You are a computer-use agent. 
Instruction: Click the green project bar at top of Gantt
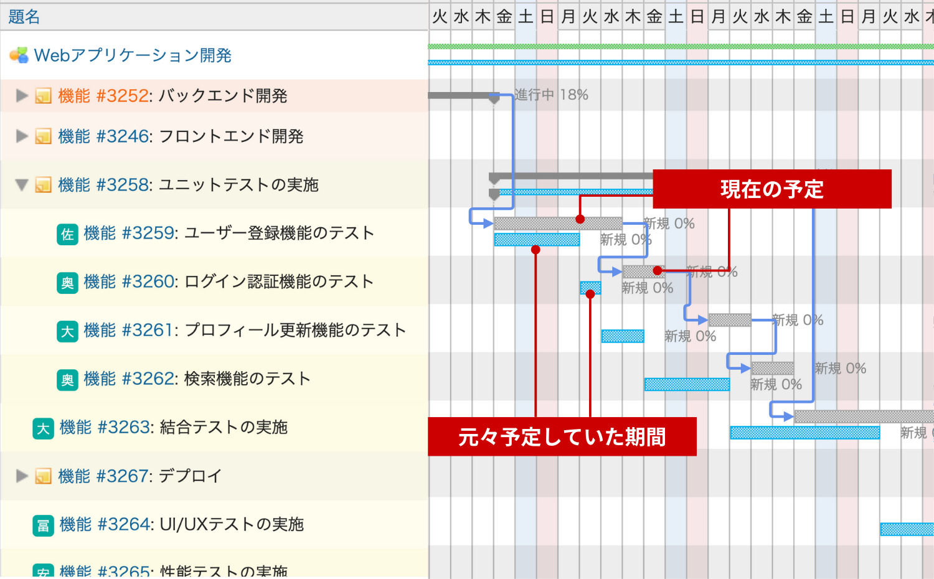[x=681, y=47]
